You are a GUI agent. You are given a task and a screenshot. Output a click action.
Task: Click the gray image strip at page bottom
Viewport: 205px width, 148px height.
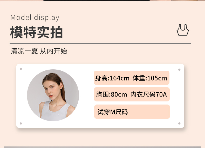coord(102,147)
